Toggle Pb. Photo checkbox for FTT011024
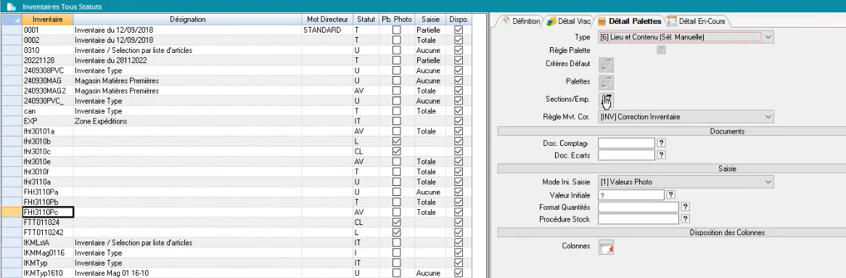 click(x=397, y=222)
